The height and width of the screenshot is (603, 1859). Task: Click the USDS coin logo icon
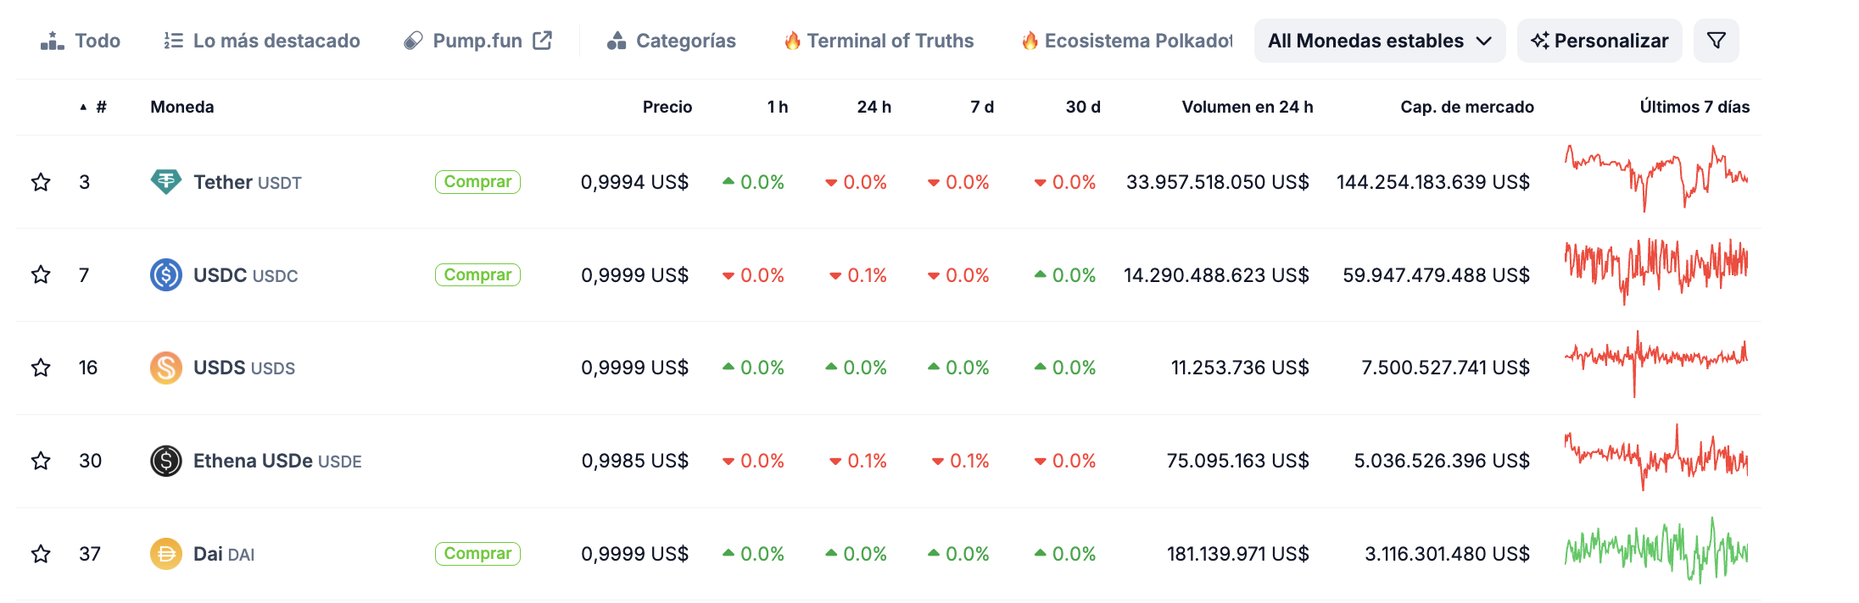click(165, 368)
